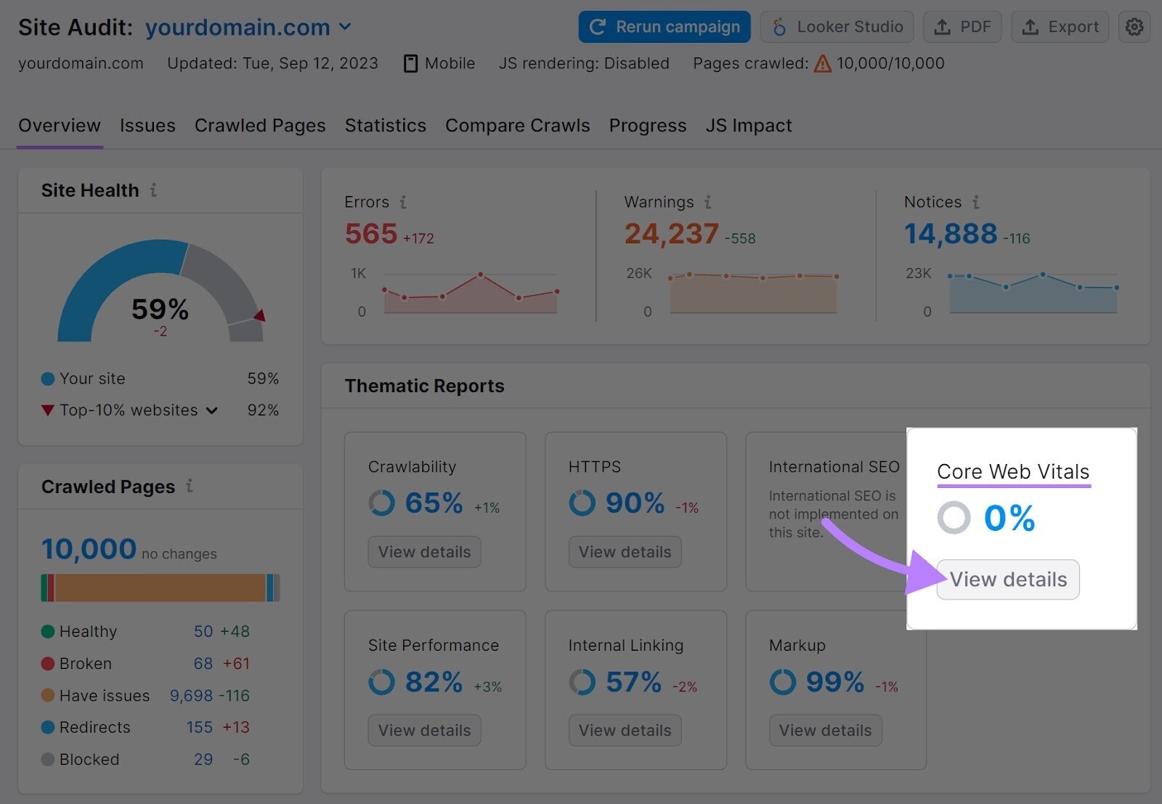This screenshot has height=804, width=1162.
Task: Click the Looker Studio icon
Action: [779, 26]
